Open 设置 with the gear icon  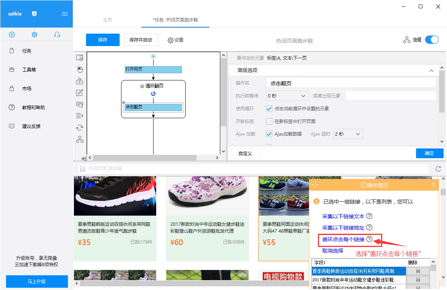tap(175, 40)
